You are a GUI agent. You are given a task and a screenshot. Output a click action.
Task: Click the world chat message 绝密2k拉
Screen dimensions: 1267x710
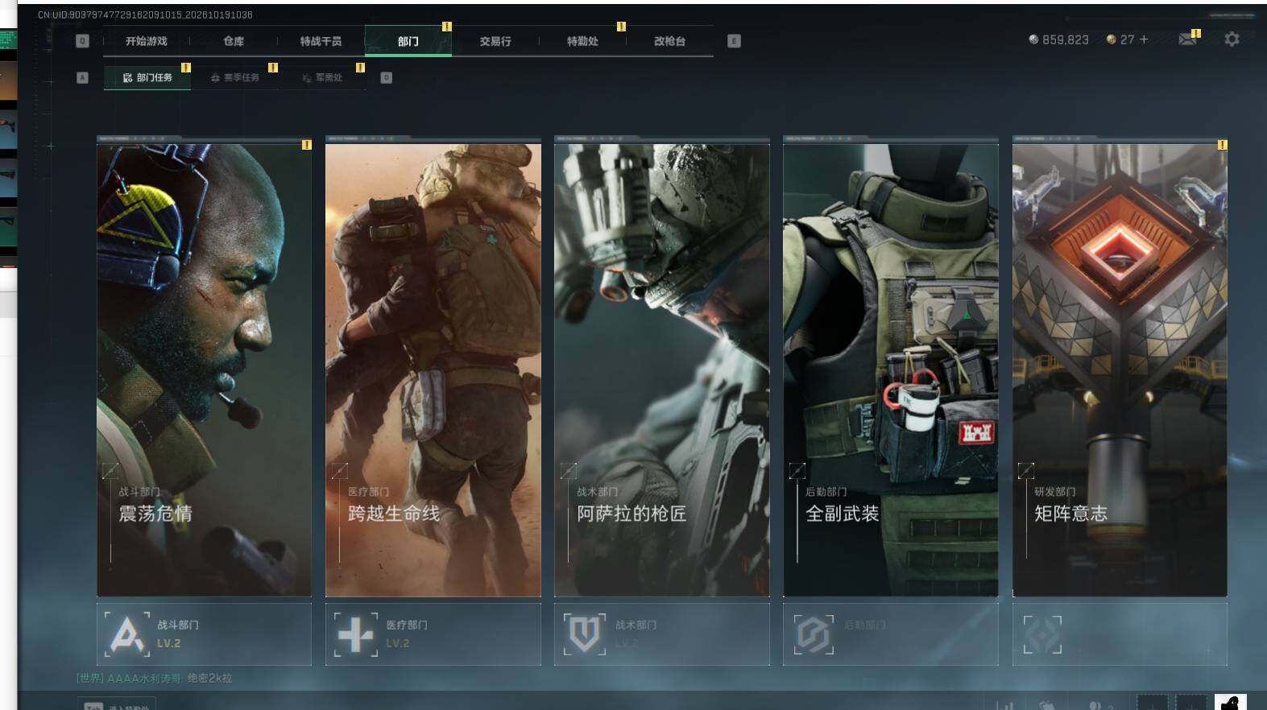tap(209, 679)
